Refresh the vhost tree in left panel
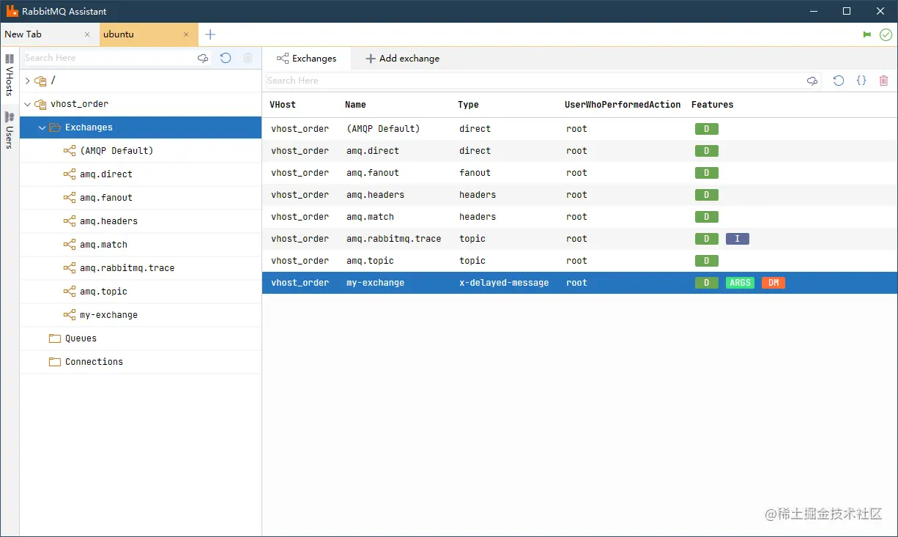The image size is (898, 537). click(226, 58)
